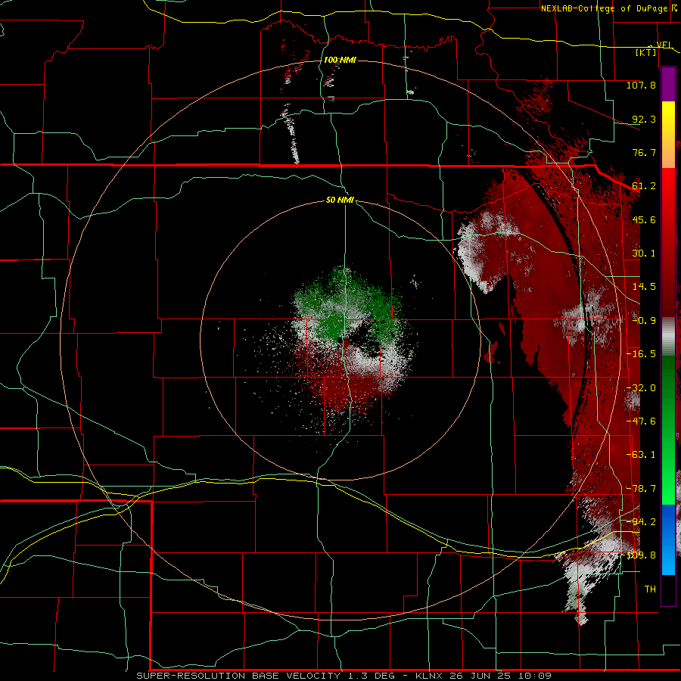Click the 50 NMI range ring label
The height and width of the screenshot is (681, 681).
coord(340,201)
